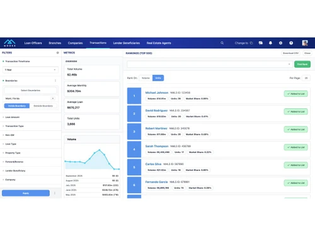Image resolution: width=315 pixels, height=236 pixels.
Task: Click the help question mark icon
Action: point(291,43)
